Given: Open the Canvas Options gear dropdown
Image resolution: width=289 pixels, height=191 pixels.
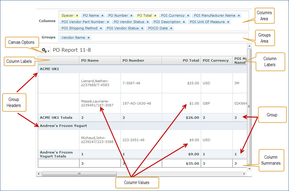Looking at the screenshot, I should [x=46, y=50].
